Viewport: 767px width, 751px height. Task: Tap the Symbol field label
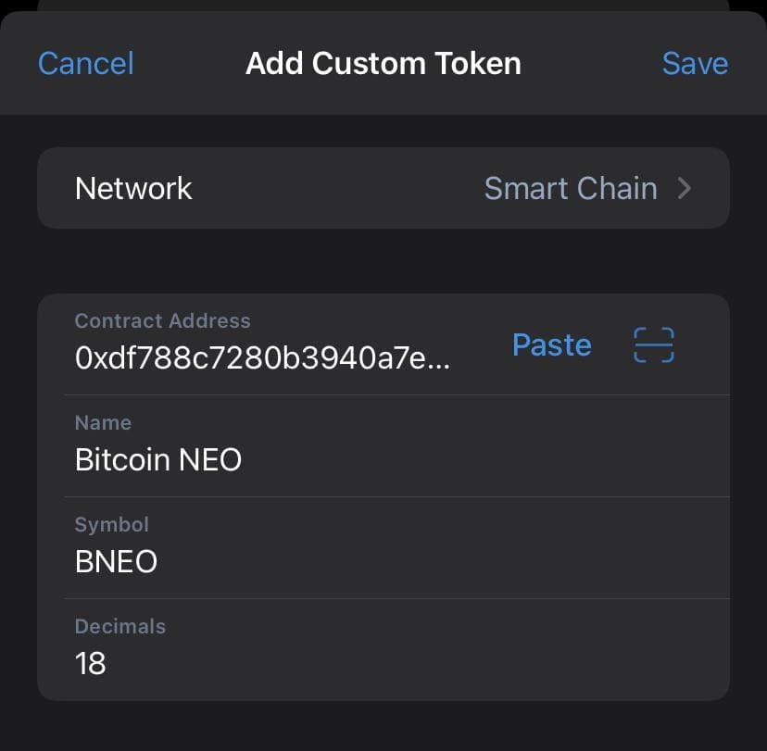click(x=111, y=525)
